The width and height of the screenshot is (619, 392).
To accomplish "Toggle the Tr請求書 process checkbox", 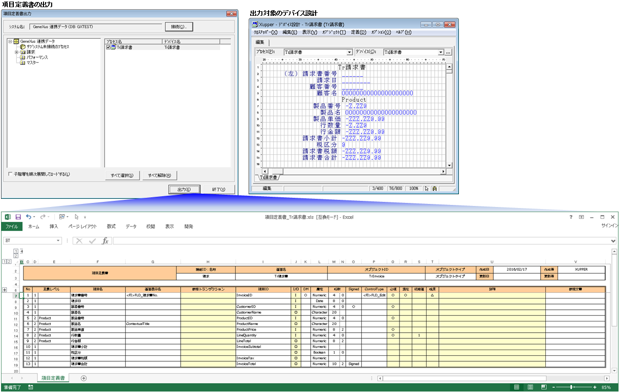I will coord(108,47).
